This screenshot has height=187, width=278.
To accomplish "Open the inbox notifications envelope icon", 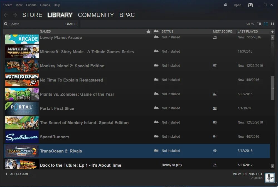I will [226, 5].
